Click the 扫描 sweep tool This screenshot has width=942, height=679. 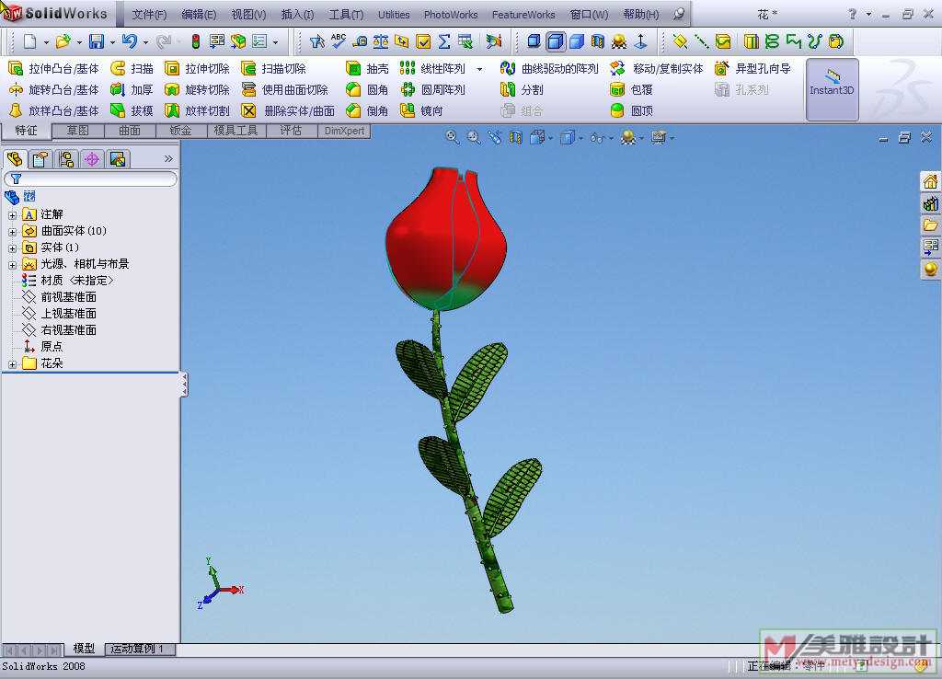click(132, 68)
